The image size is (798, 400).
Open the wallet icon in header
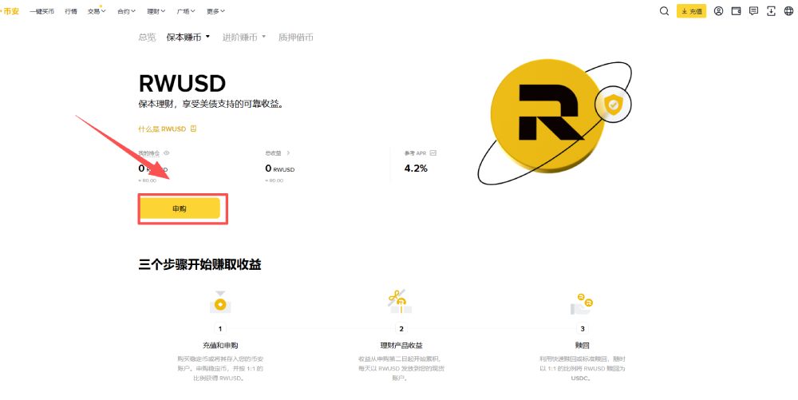tap(736, 11)
